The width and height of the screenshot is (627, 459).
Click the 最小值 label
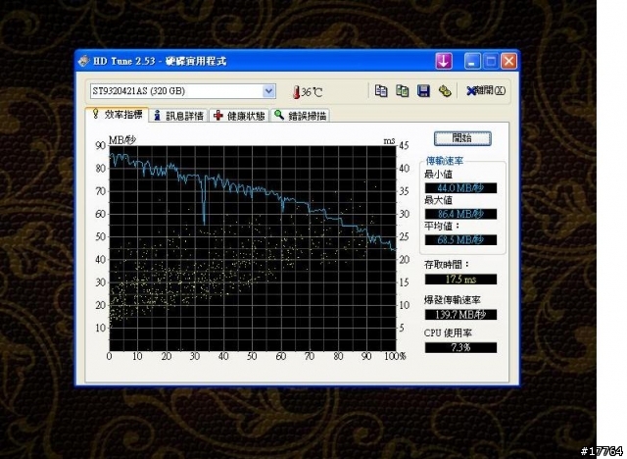(x=438, y=175)
